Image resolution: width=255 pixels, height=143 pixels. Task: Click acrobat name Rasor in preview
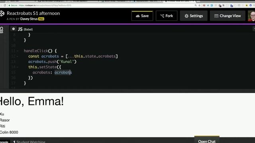tap(5, 120)
